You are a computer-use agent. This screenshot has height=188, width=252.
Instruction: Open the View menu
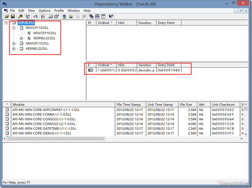(31, 11)
